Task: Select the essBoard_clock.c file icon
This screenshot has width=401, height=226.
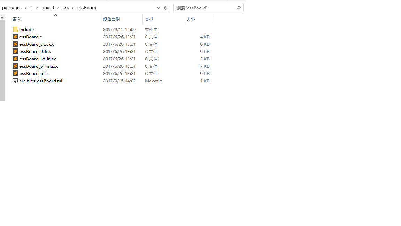Action: point(15,44)
